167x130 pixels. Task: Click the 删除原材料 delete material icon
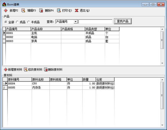(46, 69)
